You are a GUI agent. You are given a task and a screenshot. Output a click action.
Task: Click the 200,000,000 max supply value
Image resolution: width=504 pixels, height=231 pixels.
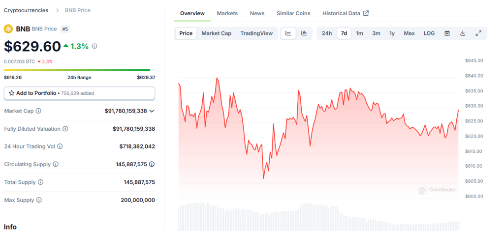tap(138, 200)
